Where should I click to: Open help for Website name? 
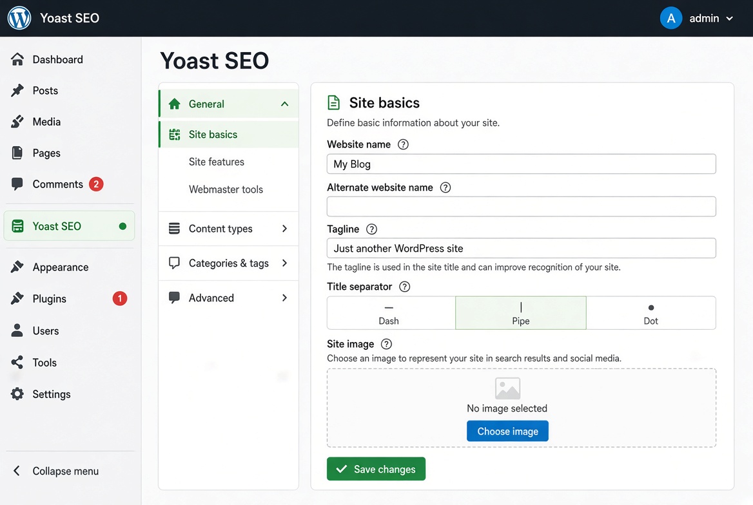point(404,144)
